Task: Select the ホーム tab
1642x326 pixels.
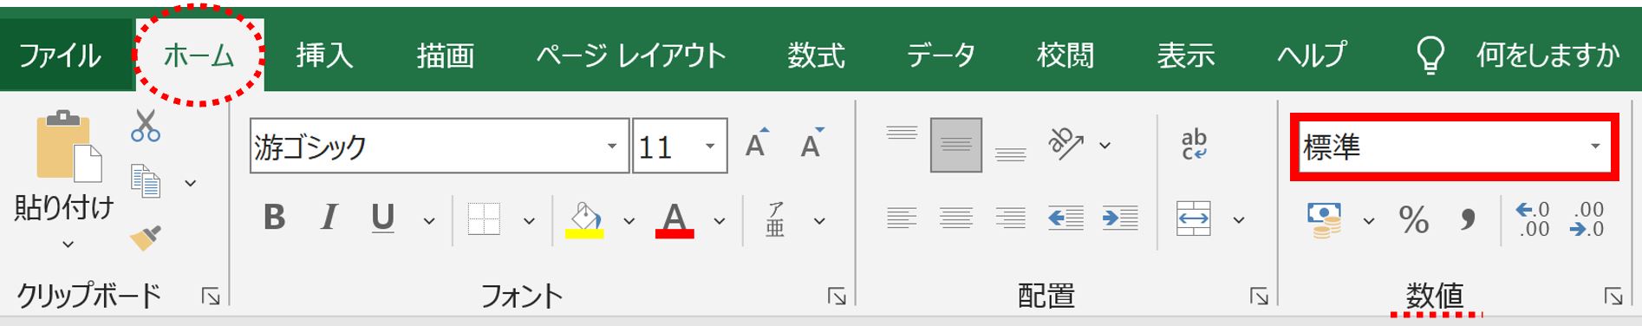Action: (x=199, y=55)
